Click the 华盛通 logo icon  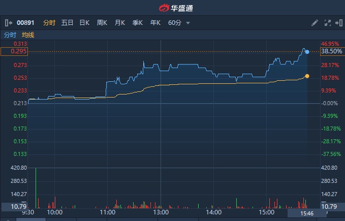click(163, 8)
